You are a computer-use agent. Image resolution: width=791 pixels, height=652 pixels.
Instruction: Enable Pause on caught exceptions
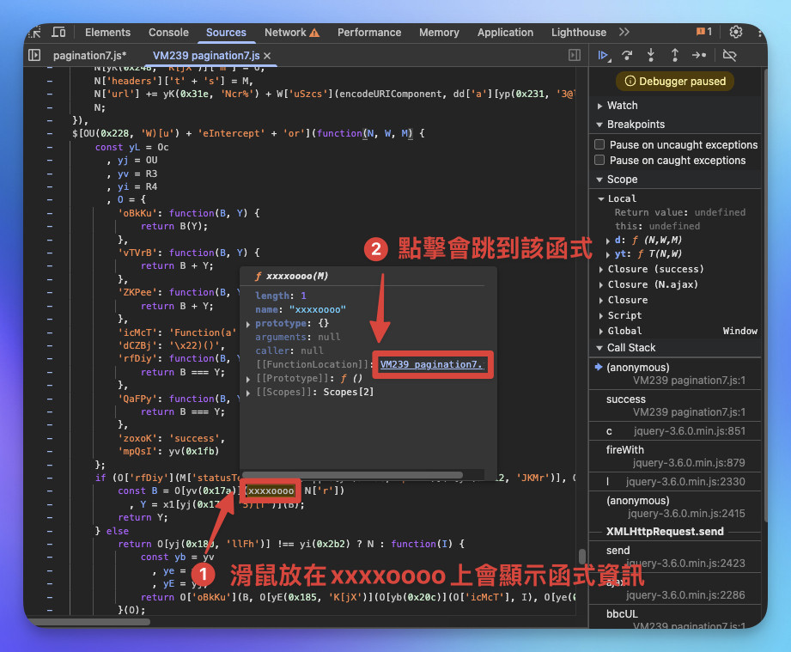(599, 160)
